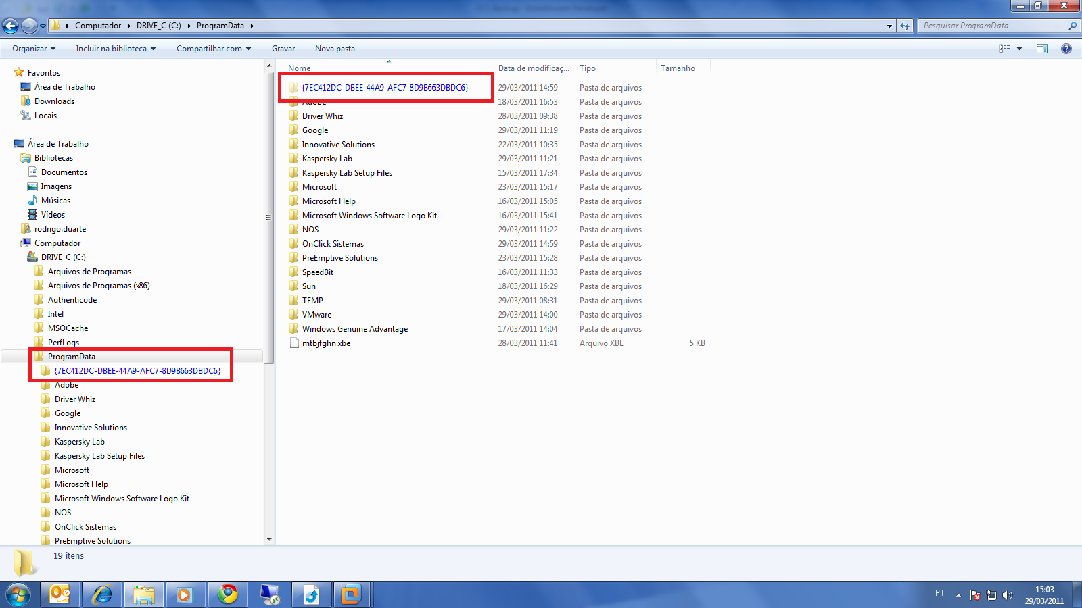1082x608 pixels.
Task: Select Arquivos de Programas (x86) in tree
Action: click(99, 286)
